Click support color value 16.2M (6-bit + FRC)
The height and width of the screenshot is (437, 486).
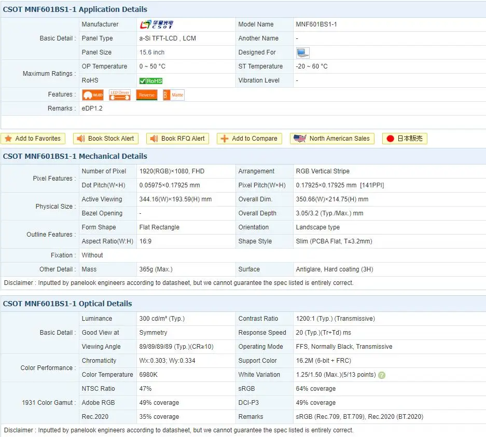click(323, 361)
